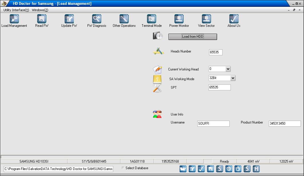Click the floppy-disk save icon in the bottom toolbar
The image size is (304, 176).
pos(210,169)
